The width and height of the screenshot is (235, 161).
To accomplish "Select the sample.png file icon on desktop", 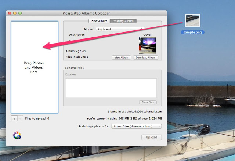I will pyautogui.click(x=192, y=20).
